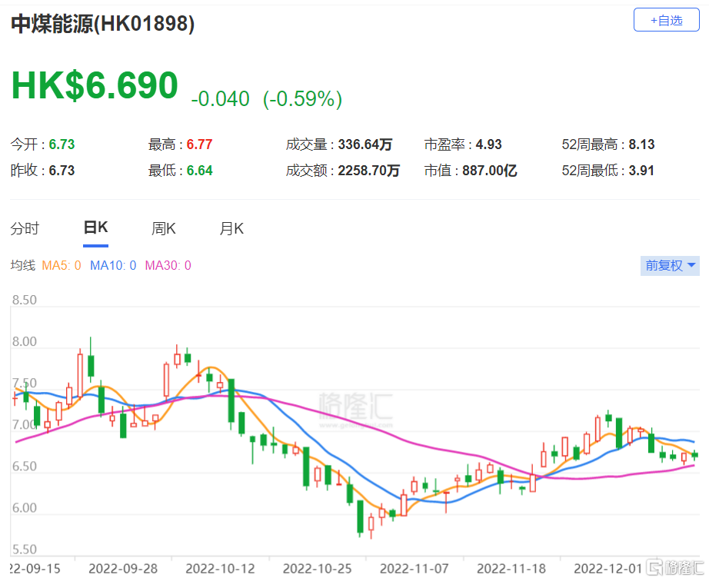Click the MA10 moving average label
Image resolution: width=709 pixels, height=581 pixels.
pyautogui.click(x=113, y=265)
